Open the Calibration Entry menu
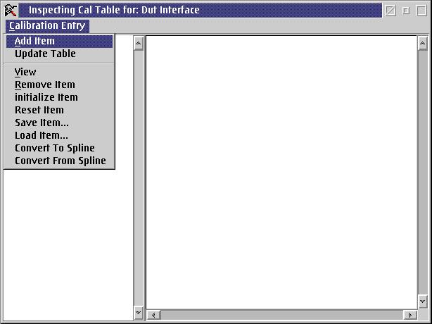Screen dimensions: 432x324 coord(47,26)
